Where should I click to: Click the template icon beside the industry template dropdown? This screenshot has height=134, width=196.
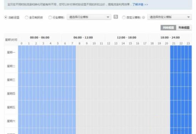coord(115,17)
